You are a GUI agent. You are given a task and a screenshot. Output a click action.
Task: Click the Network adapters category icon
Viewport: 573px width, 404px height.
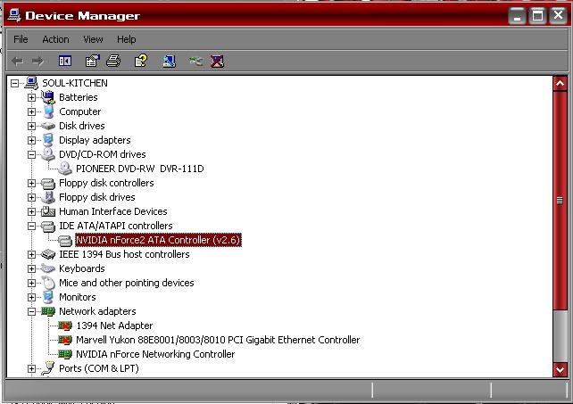click(x=48, y=311)
